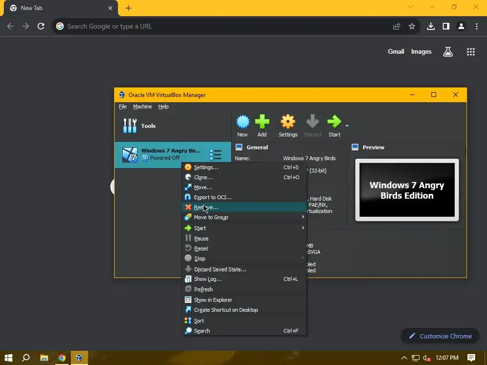Click the VM Preview thumbnail
Image resolution: width=487 pixels, height=365 pixels.
tap(407, 190)
